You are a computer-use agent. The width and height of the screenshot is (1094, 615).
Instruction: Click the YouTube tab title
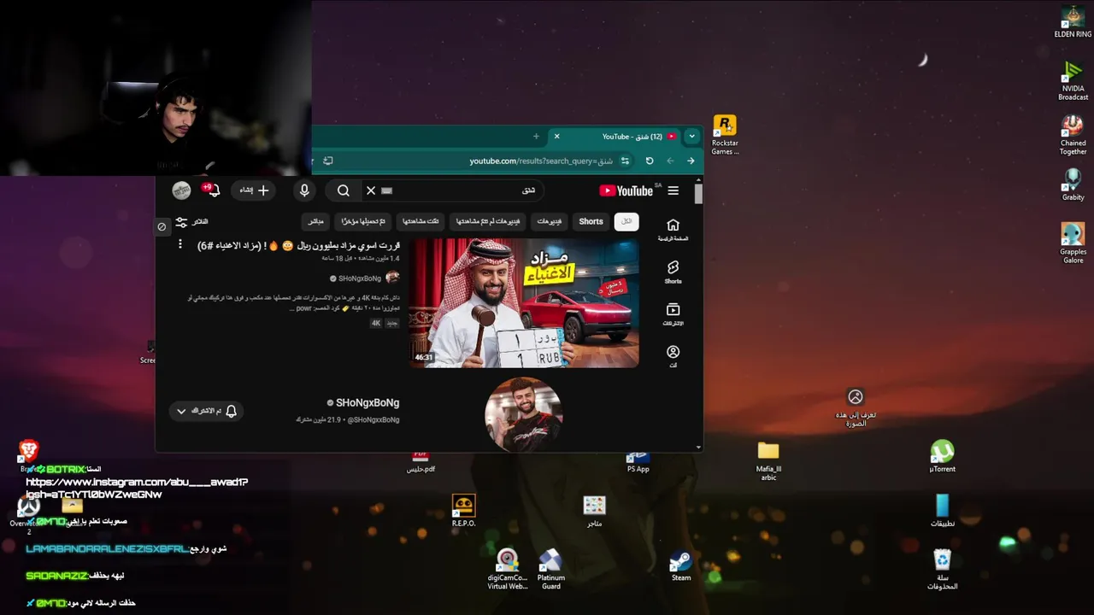pyautogui.click(x=632, y=137)
